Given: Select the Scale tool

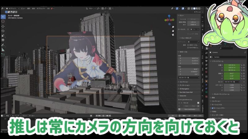Looking at the screenshot, I should [x=3, y=36].
